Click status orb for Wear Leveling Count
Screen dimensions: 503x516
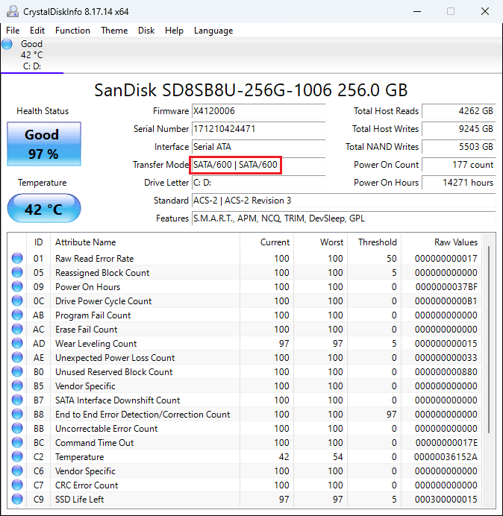pyautogui.click(x=17, y=343)
